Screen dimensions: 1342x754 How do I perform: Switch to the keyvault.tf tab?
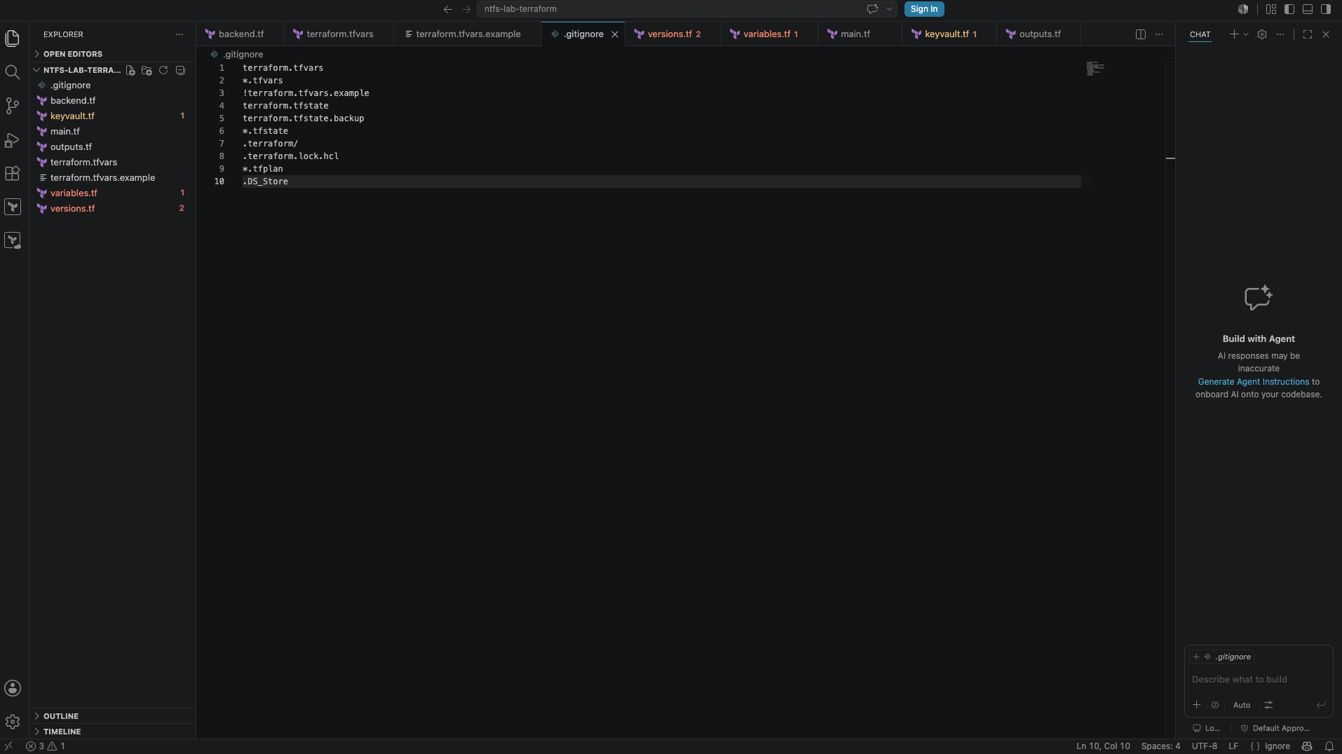point(950,34)
